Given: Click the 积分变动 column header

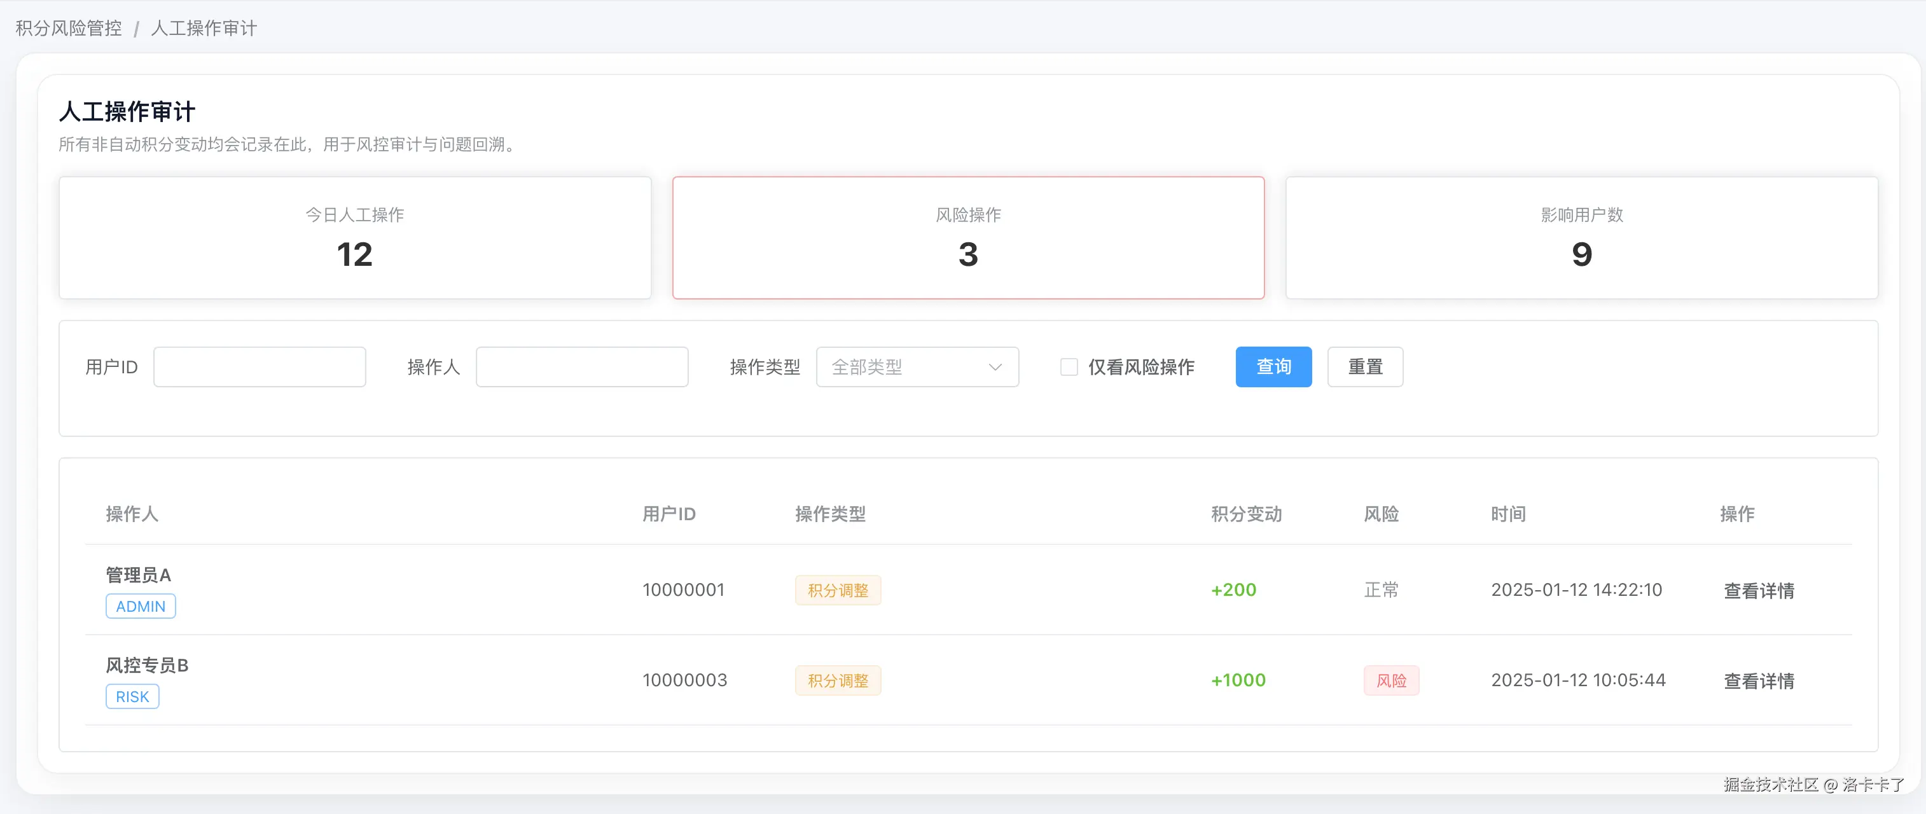Looking at the screenshot, I should click(1245, 514).
